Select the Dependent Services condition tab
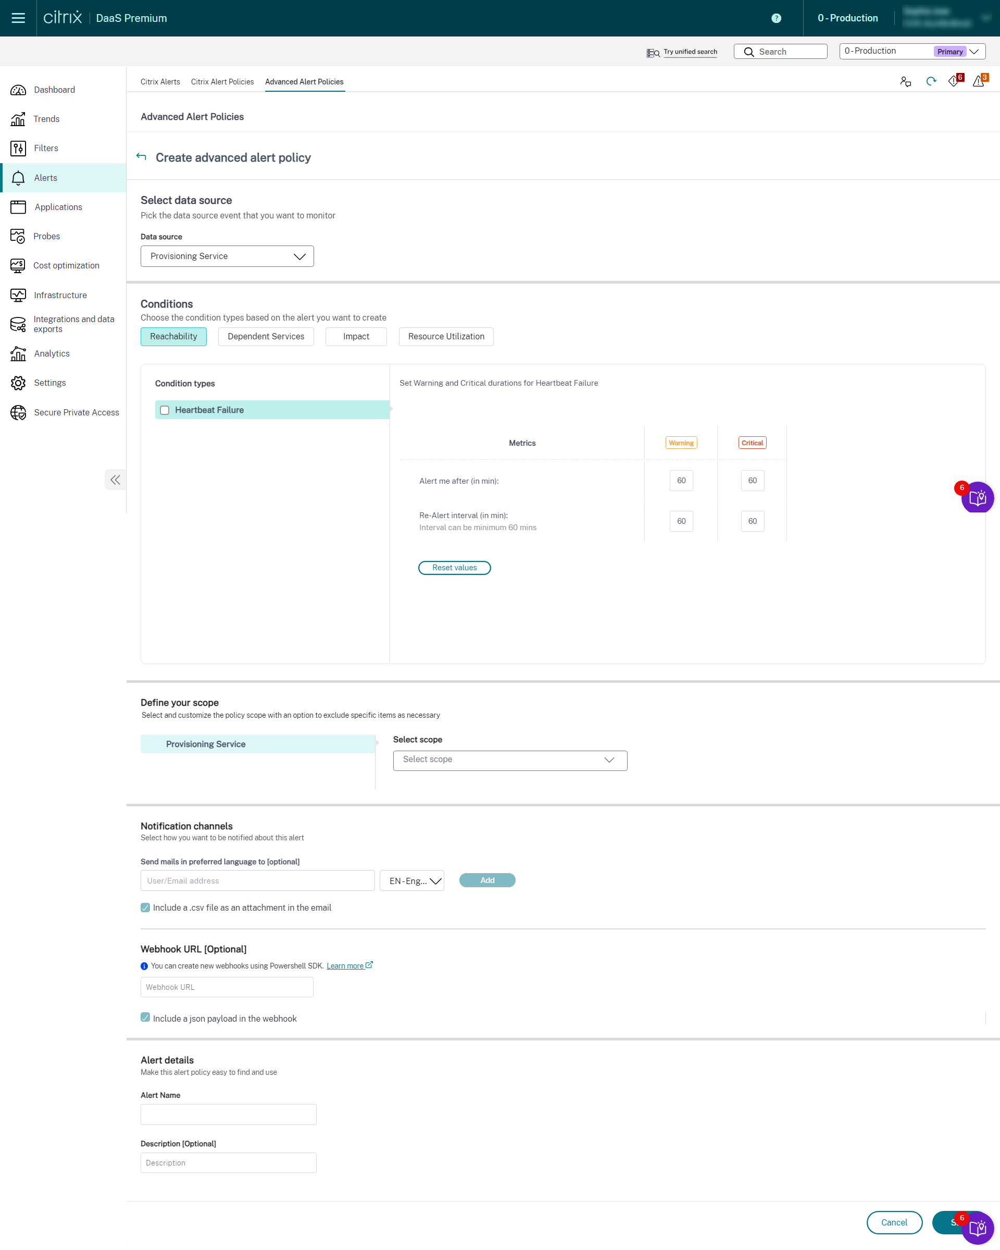1000x1250 pixels. tap(265, 336)
